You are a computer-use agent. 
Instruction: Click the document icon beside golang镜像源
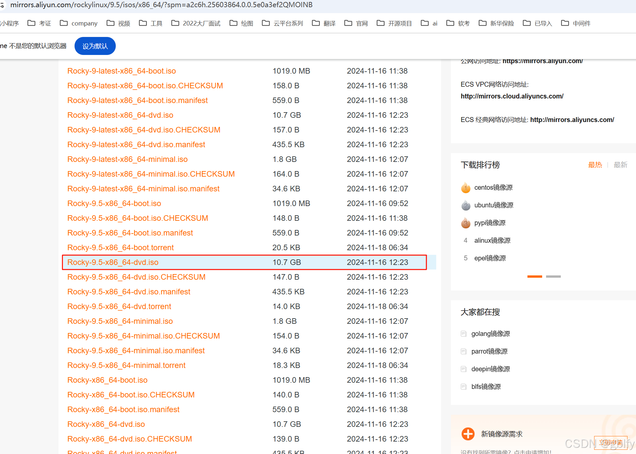463,334
